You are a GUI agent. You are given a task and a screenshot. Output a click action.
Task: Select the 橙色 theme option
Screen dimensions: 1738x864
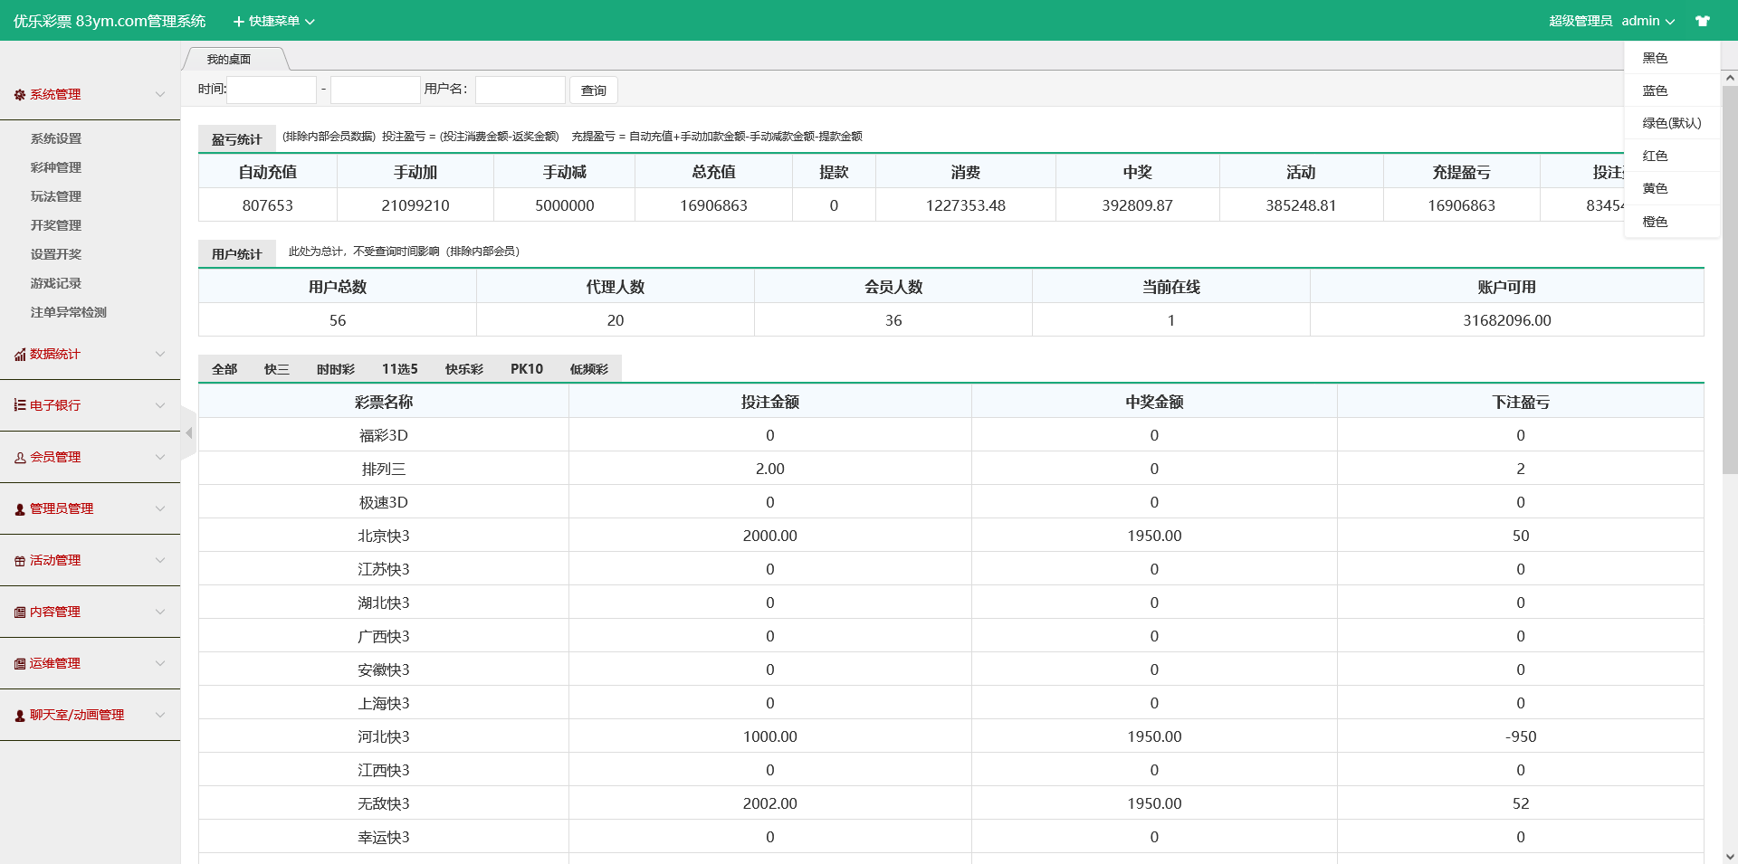pos(1672,222)
